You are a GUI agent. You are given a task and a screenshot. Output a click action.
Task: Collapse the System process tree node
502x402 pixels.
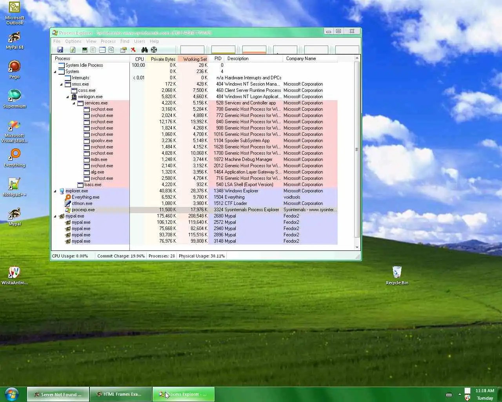click(x=55, y=71)
